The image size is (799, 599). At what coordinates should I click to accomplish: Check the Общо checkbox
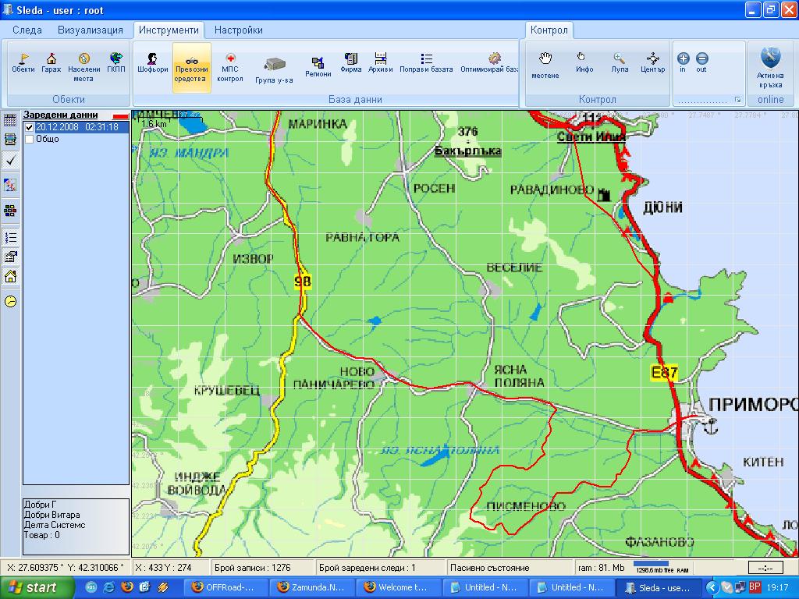tap(30, 139)
